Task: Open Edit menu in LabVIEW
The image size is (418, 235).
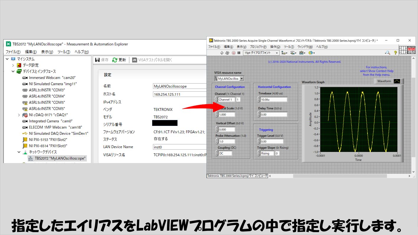Action: [229, 47]
